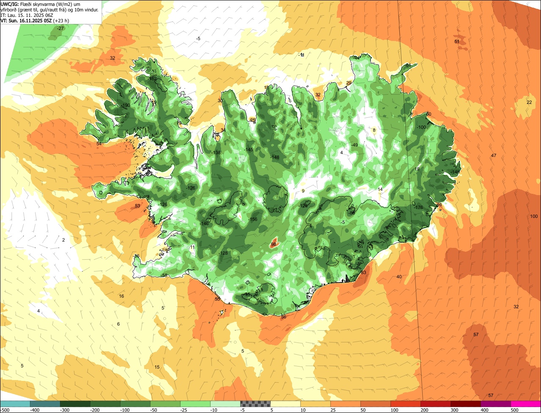Image resolution: width=541 pixels, height=413 pixels.
Task: Click the '-49' flux value on land
Action: coord(355,145)
